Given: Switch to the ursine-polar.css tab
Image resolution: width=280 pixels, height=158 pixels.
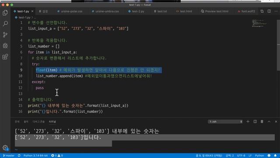Looking at the screenshot, I should pos(70,11).
